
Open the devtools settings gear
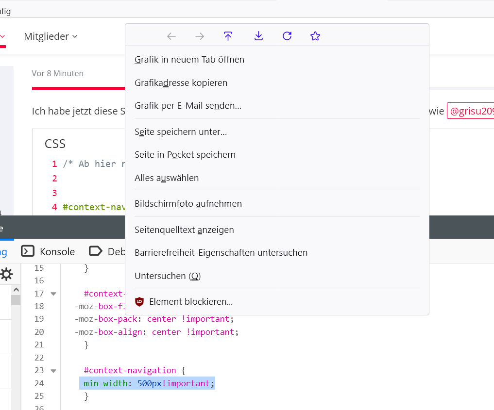coord(6,274)
